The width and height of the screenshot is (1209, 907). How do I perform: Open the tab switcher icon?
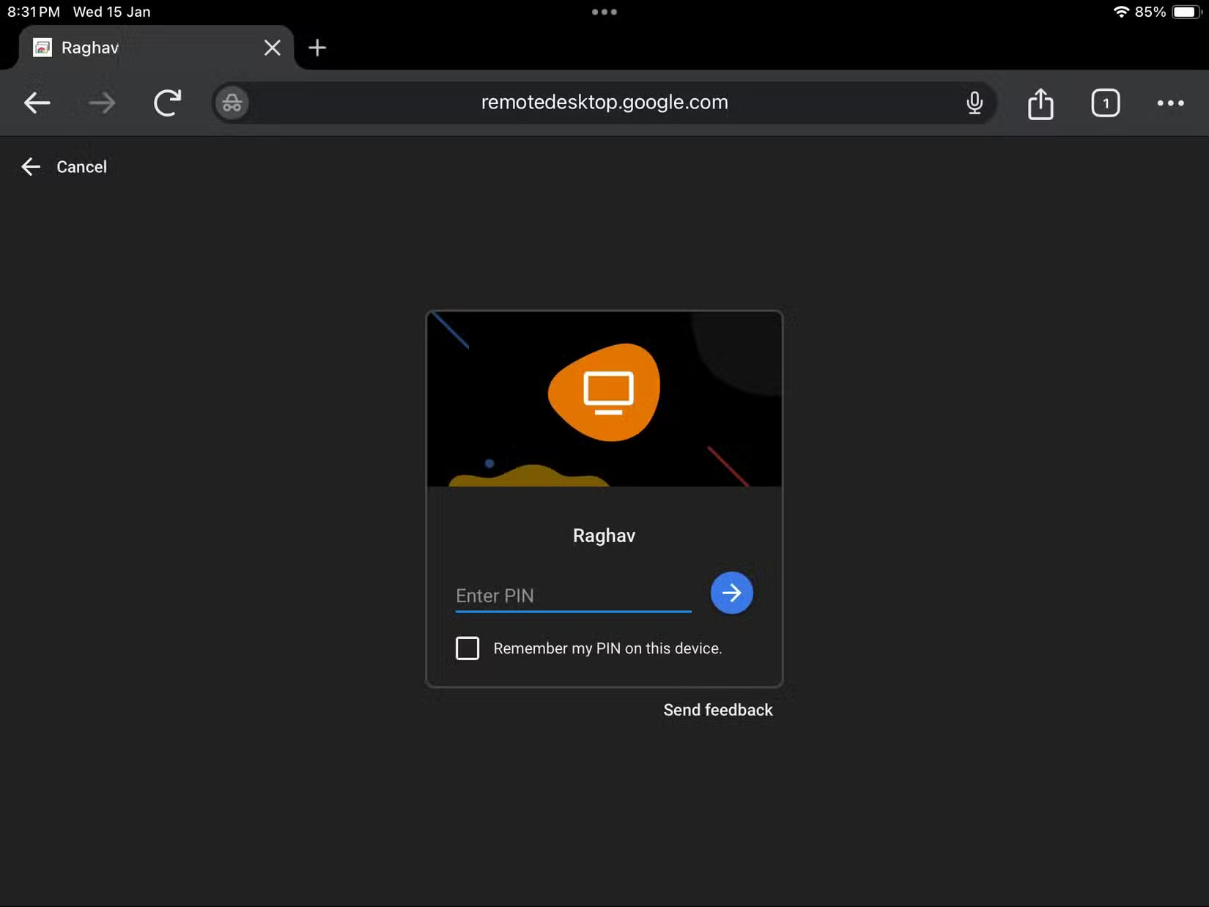coord(1106,103)
